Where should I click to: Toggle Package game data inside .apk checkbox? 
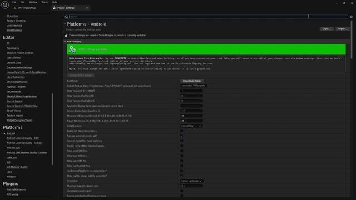[x=182, y=136]
